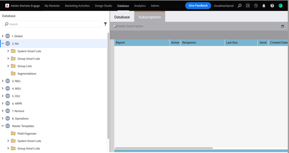Click the Give Feedback button

(x=198, y=6)
